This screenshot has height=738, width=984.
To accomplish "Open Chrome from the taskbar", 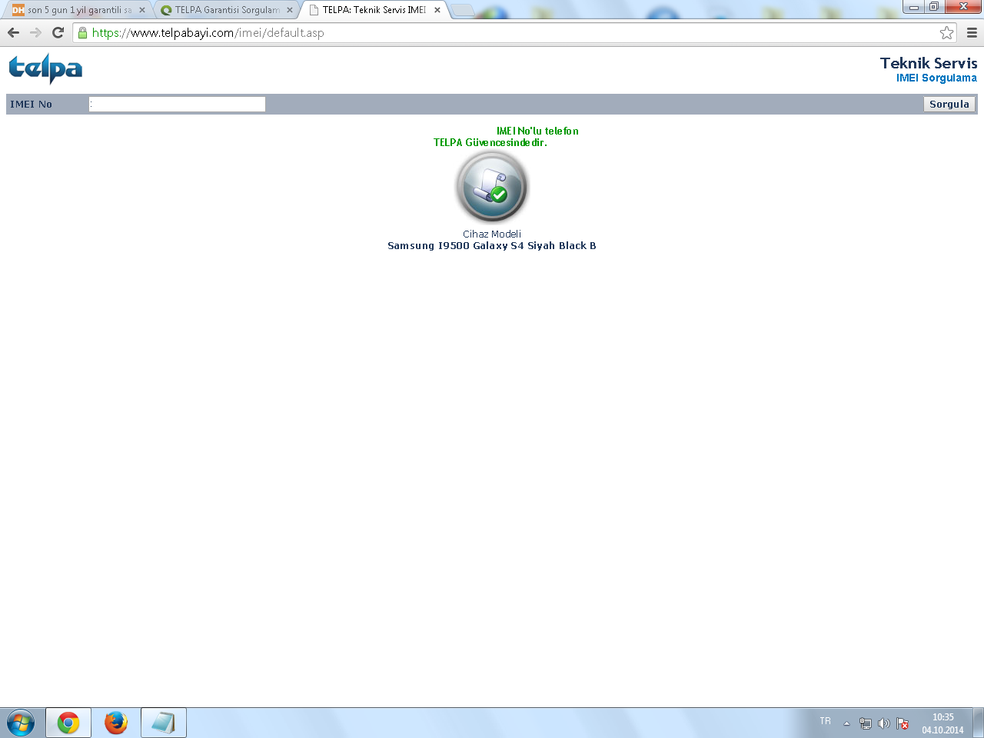I will 68,723.
